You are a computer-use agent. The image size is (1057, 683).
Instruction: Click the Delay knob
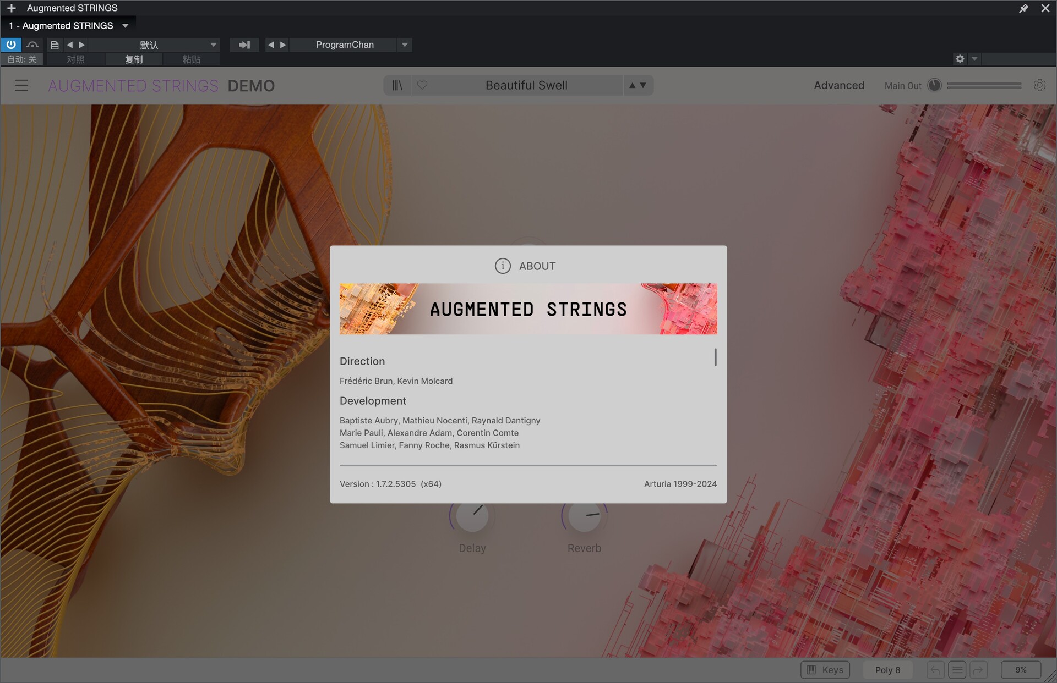click(x=472, y=516)
